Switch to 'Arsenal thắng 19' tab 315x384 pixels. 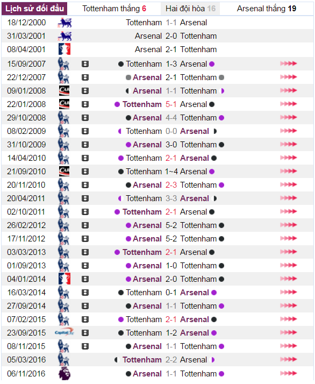267,9
